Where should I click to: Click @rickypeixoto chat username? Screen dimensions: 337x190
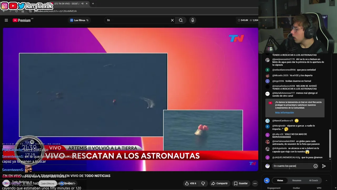point(280,148)
